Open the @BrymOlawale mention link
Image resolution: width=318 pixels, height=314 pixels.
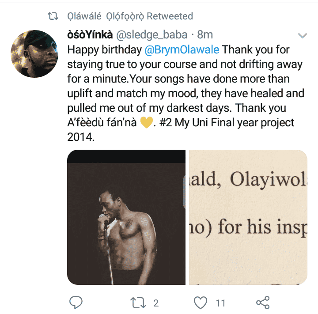[182, 50]
